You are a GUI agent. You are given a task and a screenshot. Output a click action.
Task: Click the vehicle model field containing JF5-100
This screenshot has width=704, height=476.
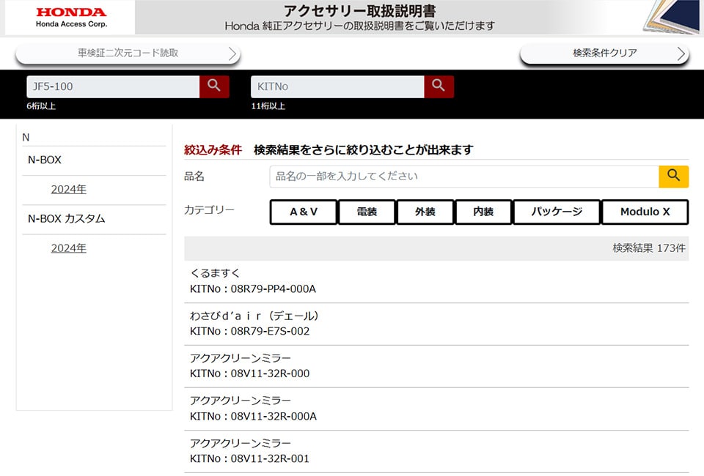[113, 86]
